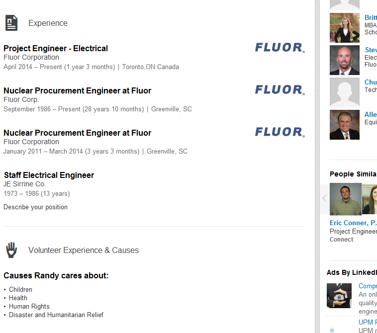The height and width of the screenshot is (333, 377).
Task: Open Eric Conner's profile photo
Action: pyautogui.click(x=346, y=199)
